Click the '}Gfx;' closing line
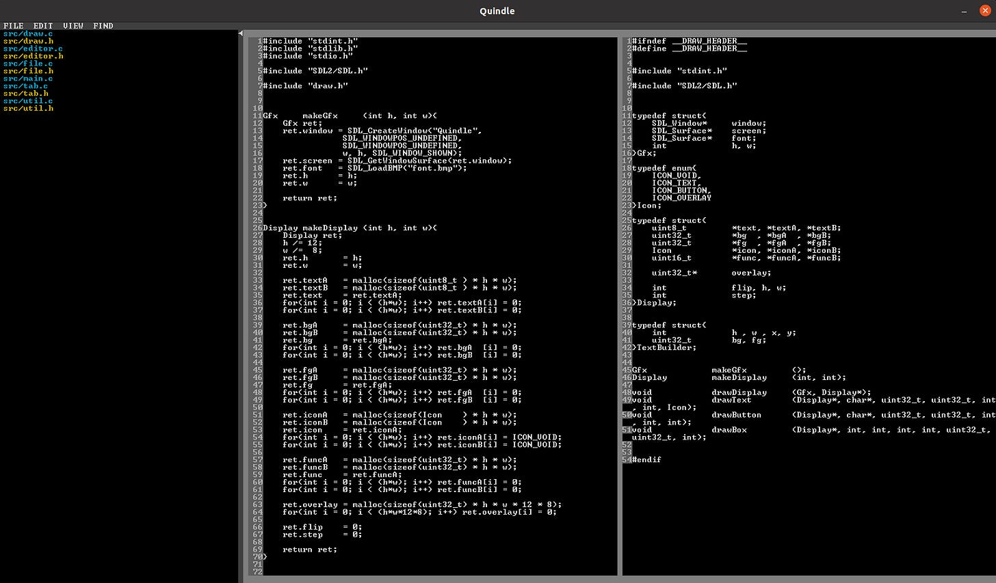 (644, 154)
